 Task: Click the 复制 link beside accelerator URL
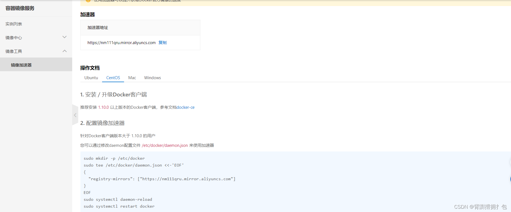point(162,43)
